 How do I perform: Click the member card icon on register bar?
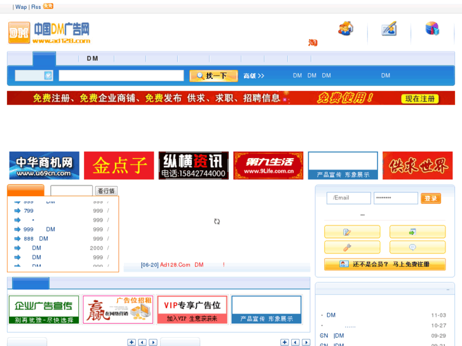pos(344,264)
